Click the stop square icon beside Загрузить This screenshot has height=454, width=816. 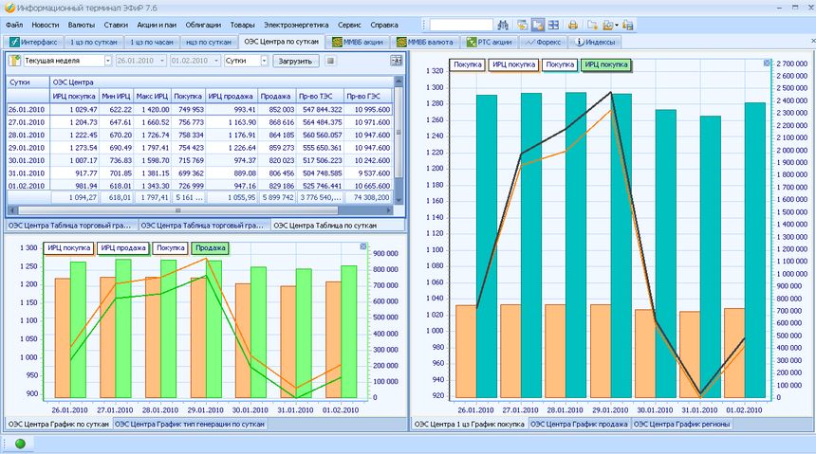(330, 61)
